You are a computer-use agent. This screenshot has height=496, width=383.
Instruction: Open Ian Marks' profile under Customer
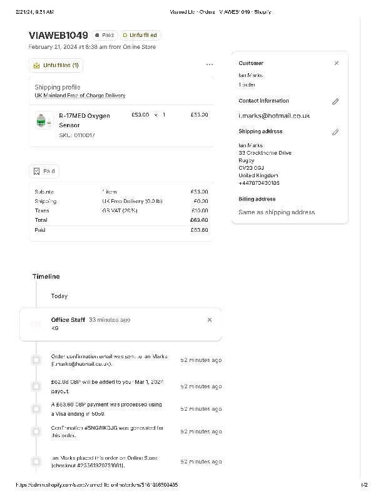(251, 75)
